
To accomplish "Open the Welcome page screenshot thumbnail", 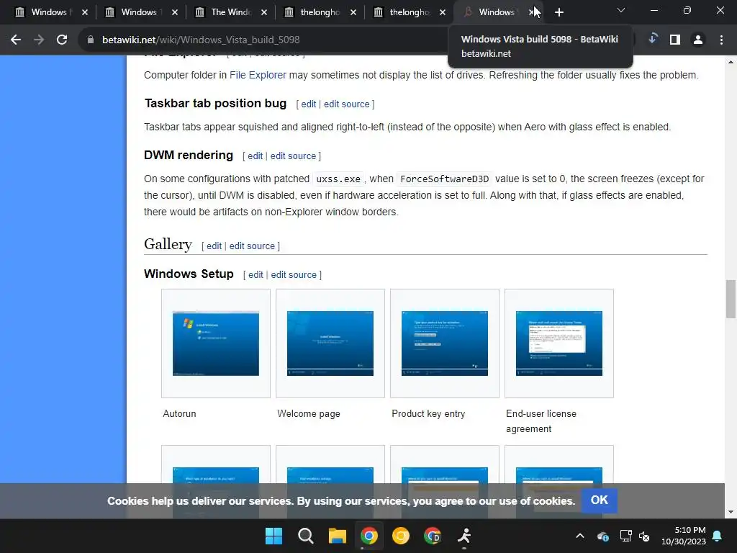I will pyautogui.click(x=330, y=343).
